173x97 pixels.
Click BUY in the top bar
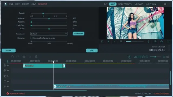pos(105,4)
